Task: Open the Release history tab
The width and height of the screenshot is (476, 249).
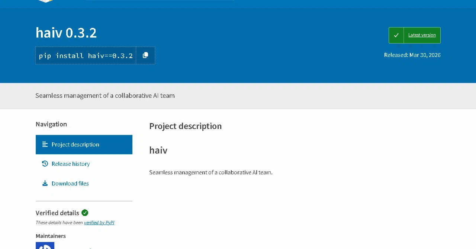Action: (x=84, y=164)
